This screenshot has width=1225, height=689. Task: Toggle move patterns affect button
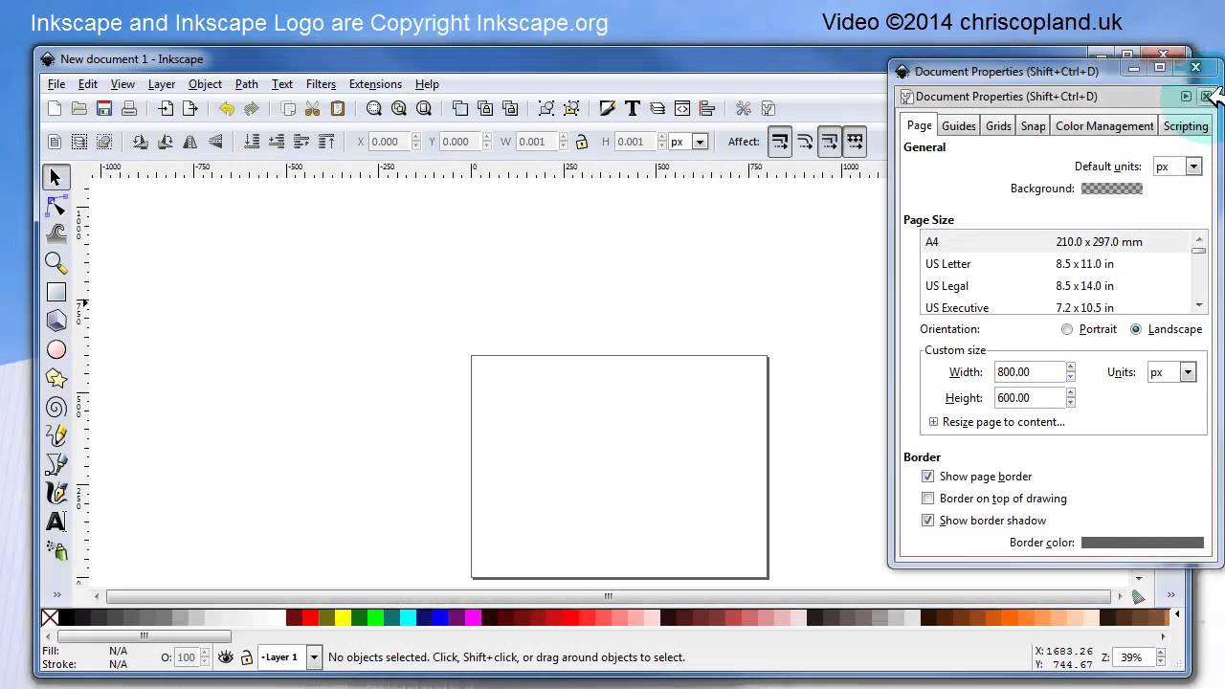(x=855, y=142)
